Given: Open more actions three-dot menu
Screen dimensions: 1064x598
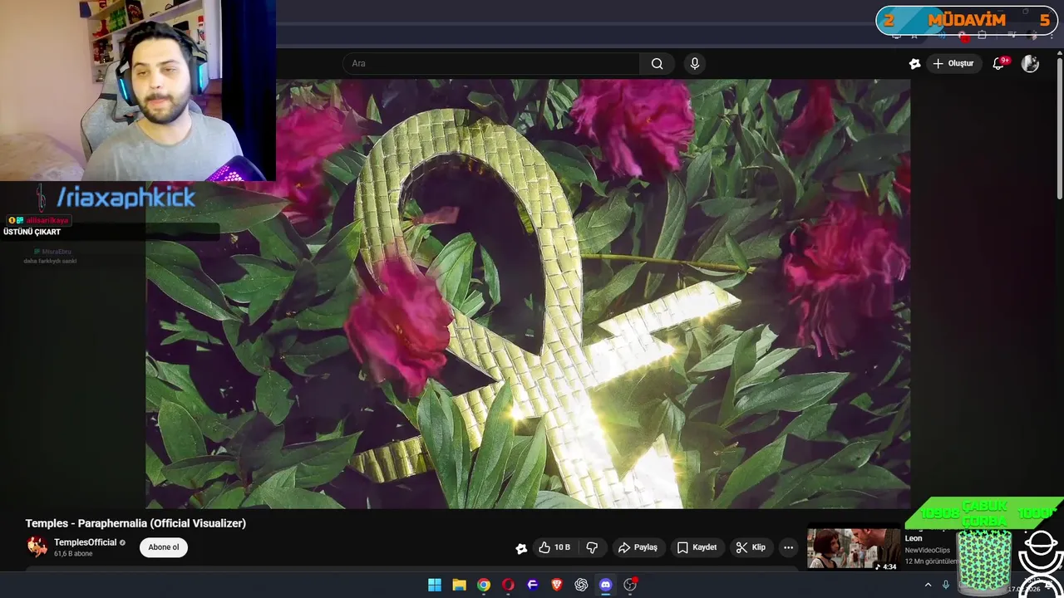Looking at the screenshot, I should (x=788, y=547).
